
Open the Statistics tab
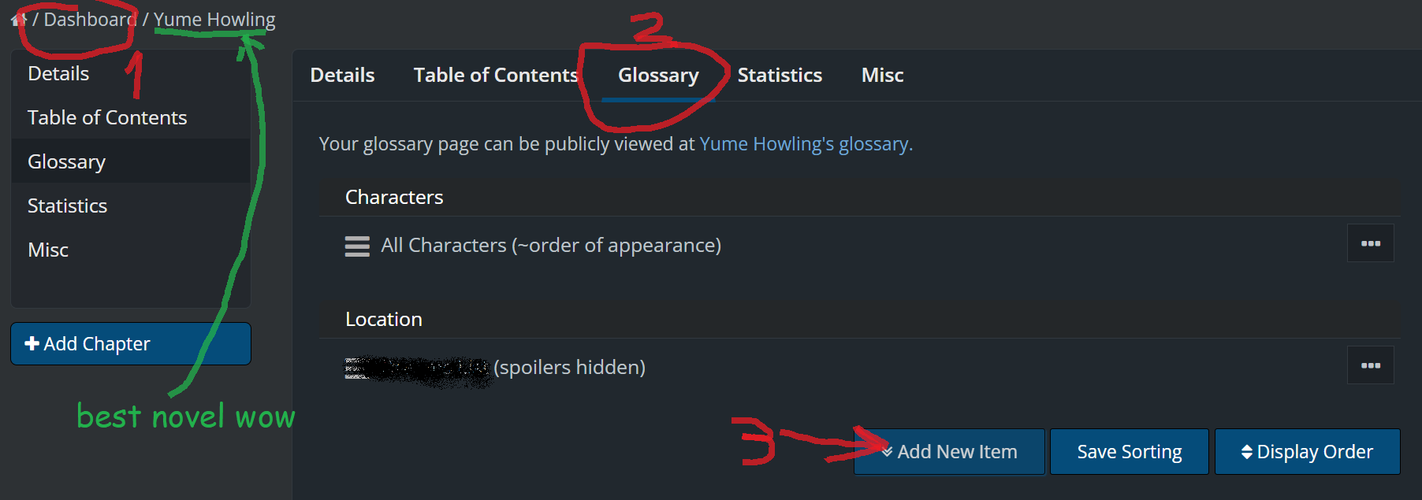(780, 76)
